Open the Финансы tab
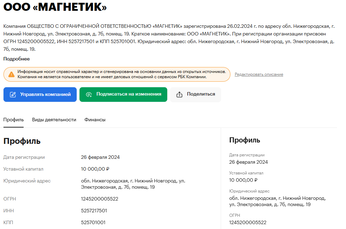 tap(95, 120)
